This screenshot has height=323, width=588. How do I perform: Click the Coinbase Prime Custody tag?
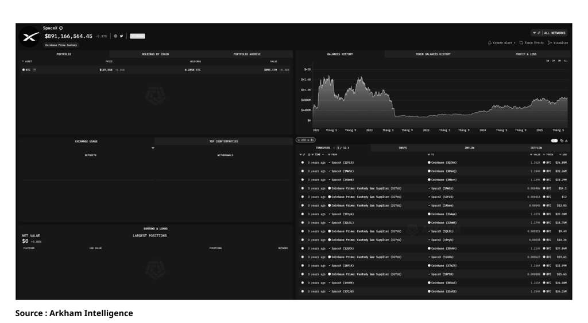pos(61,45)
